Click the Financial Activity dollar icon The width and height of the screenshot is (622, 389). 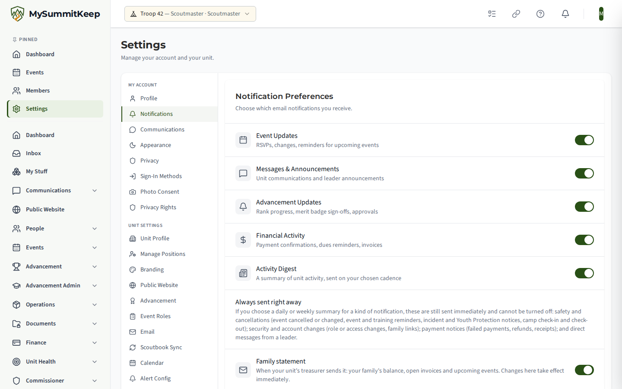pos(243,240)
